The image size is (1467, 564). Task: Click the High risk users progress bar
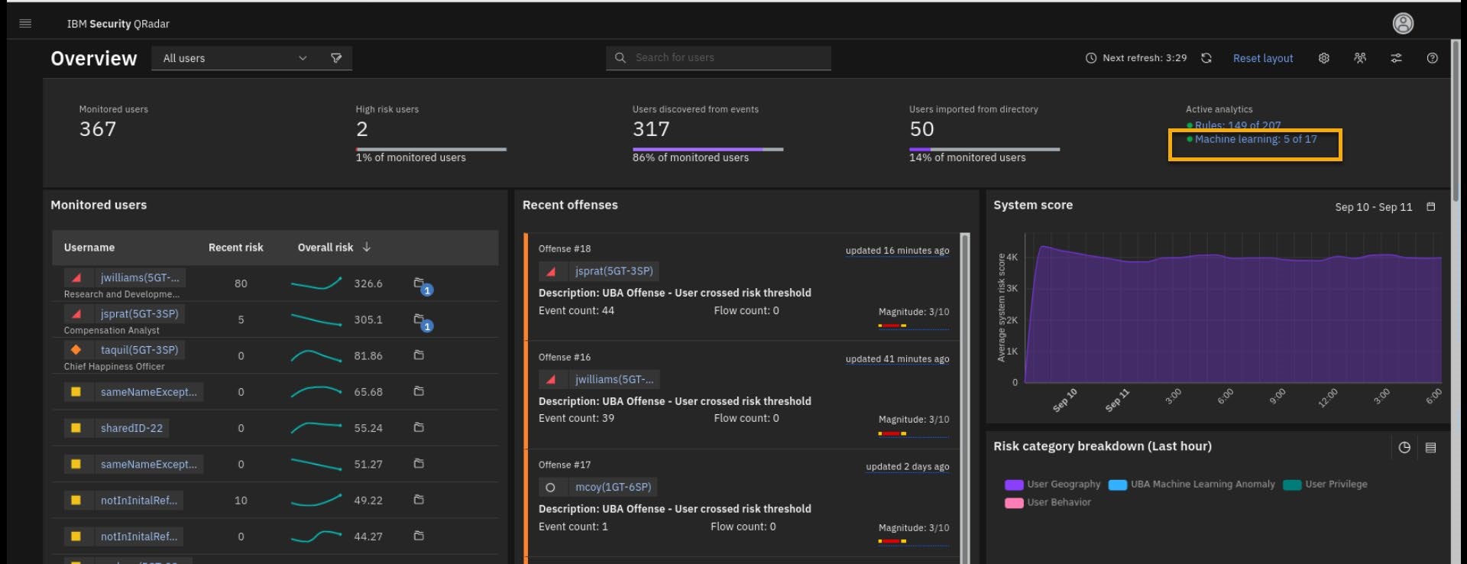(x=431, y=149)
